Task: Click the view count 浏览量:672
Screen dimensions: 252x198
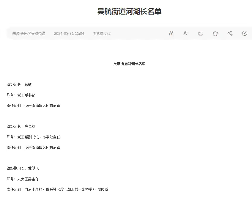Action: pyautogui.click(x=101, y=34)
